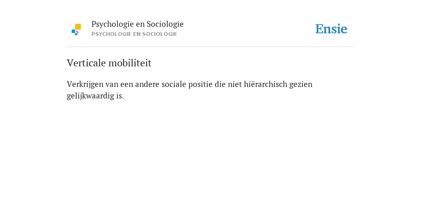Click the grey uppercase PSYCHOLOGIE EN SOCIOLOGIE label
Screen dimensions: 422x211
point(134,34)
